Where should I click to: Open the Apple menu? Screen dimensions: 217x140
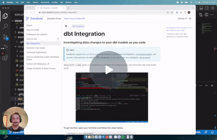tap(3, 2)
